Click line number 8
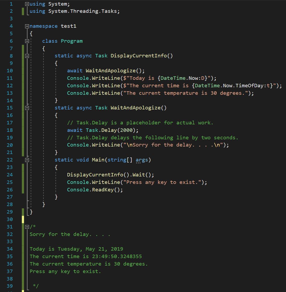The image size is (286, 292). pyautogui.click(x=11, y=56)
